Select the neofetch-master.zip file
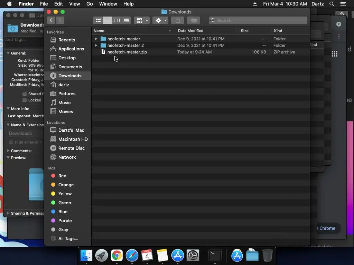Screen dimensions: 354x265 point(201,52)
